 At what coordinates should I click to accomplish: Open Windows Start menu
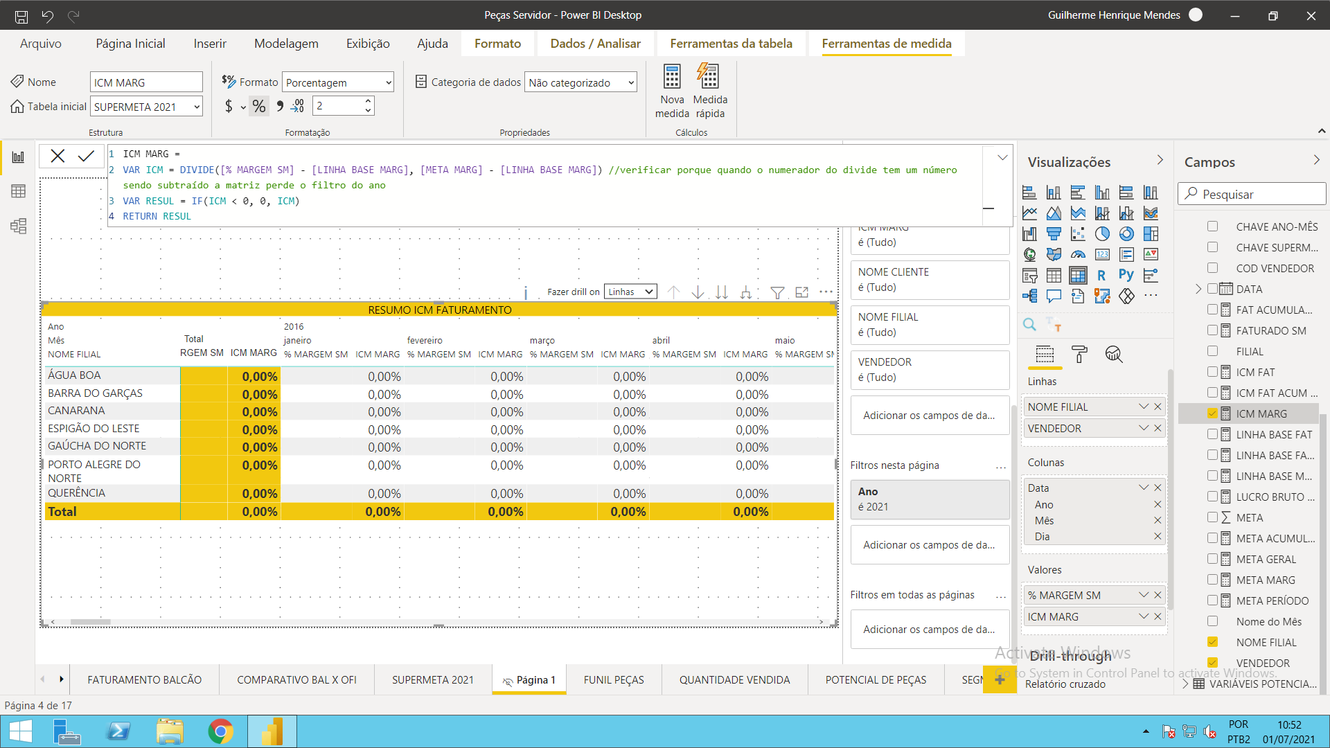(x=21, y=731)
